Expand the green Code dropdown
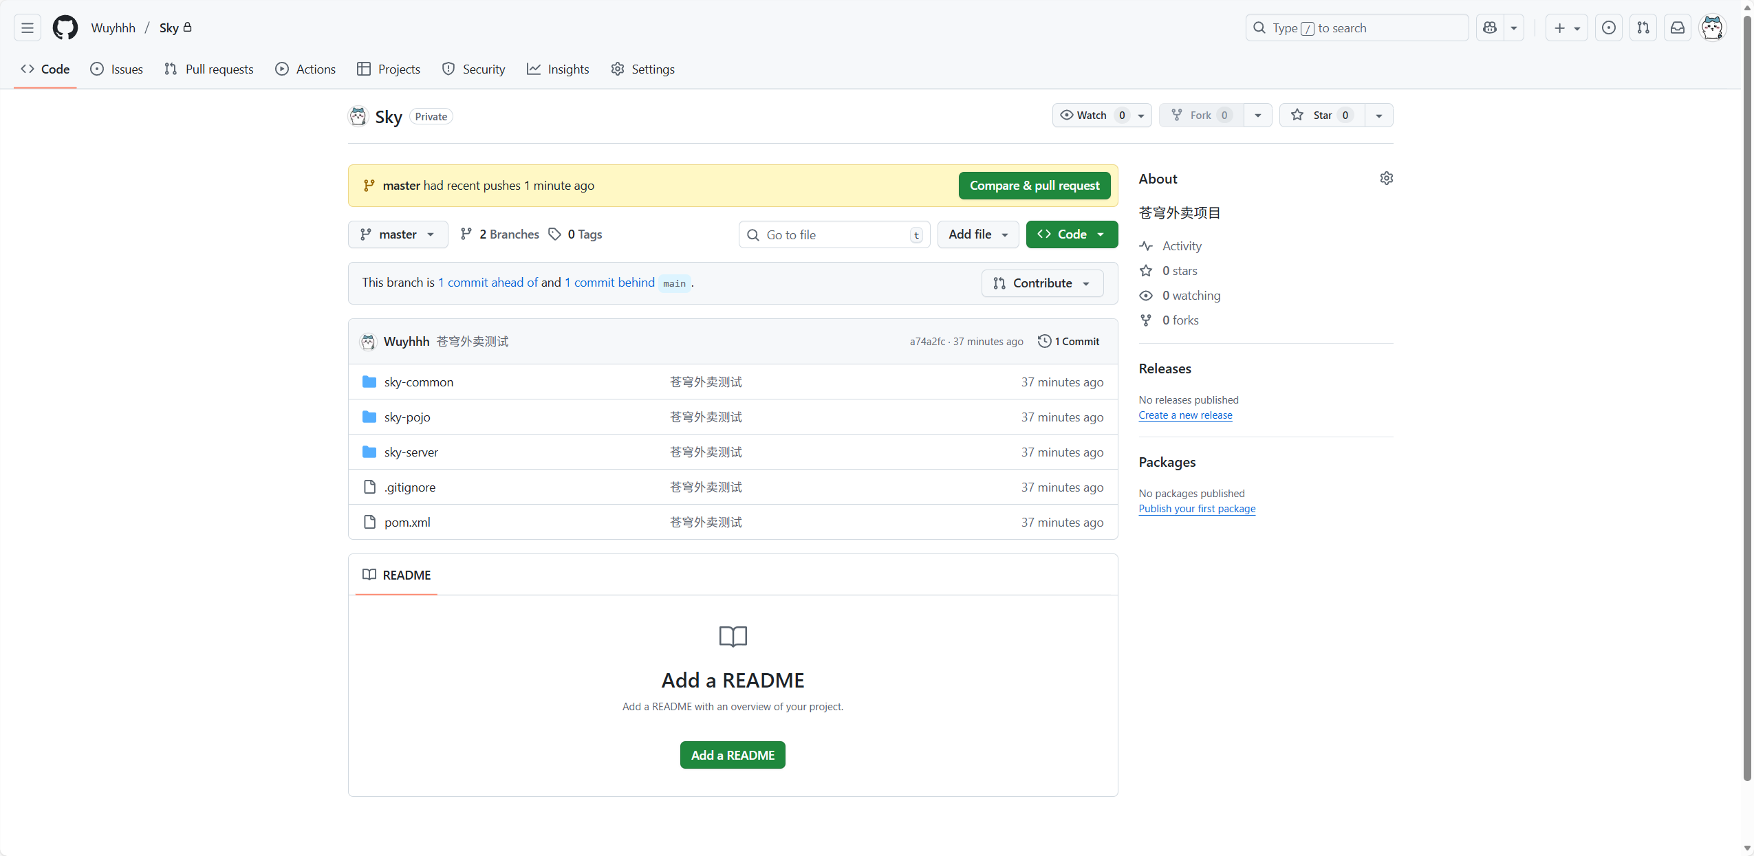Viewport: 1754px width, 856px height. [x=1072, y=234]
